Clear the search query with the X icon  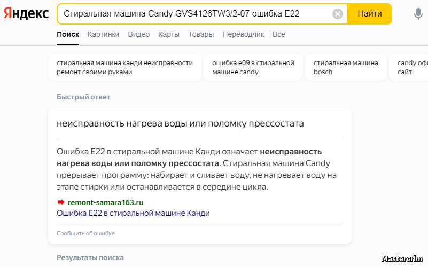pos(337,14)
